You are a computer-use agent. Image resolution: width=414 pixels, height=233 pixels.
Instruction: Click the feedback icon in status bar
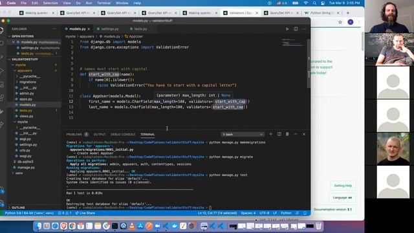click(298, 213)
